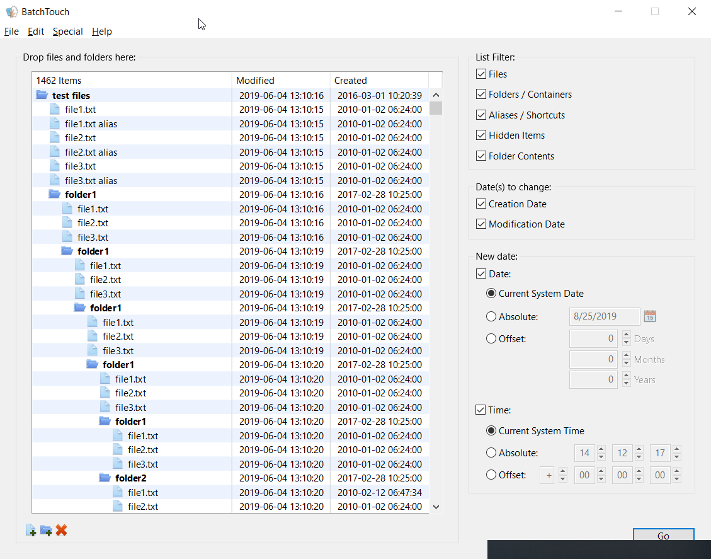The image size is (711, 559).
Task: Increase the Days offset with up arrow
Action: coord(626,335)
